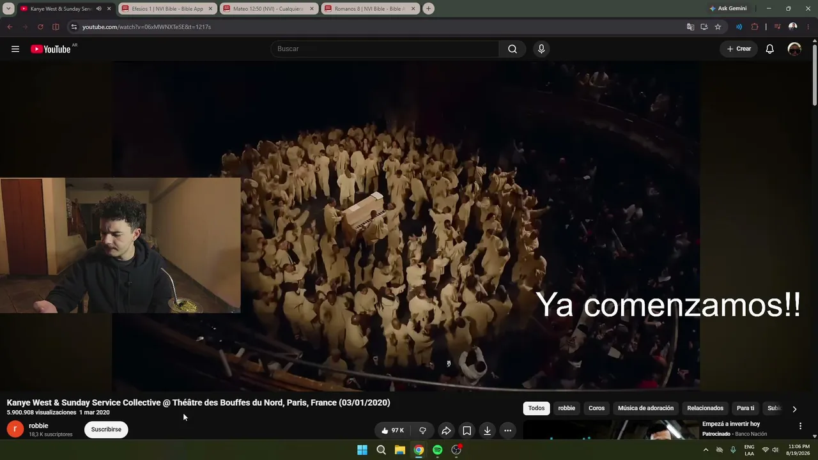Image resolution: width=818 pixels, height=460 pixels.
Task: Switch to Romanos 8 NVI Bible tab
Action: tap(370, 9)
